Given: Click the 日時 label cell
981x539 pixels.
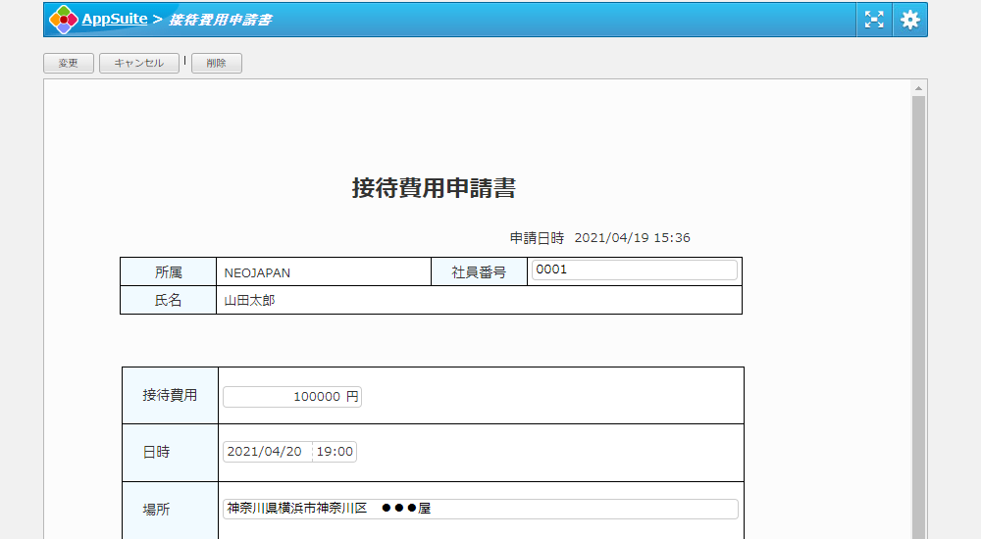Looking at the screenshot, I should (x=156, y=452).
